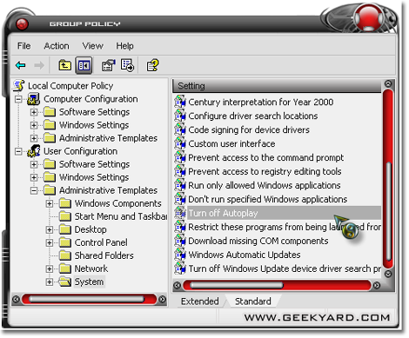
Task: Click icon beside Turn off Autoplay
Action: (180, 213)
